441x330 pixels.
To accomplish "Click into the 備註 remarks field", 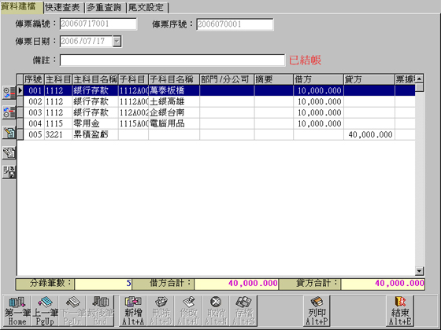I will click(172, 60).
